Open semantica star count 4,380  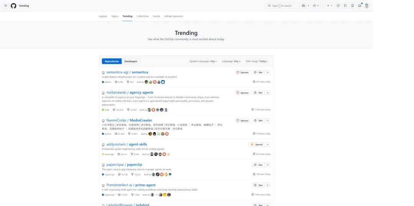pos(119,82)
